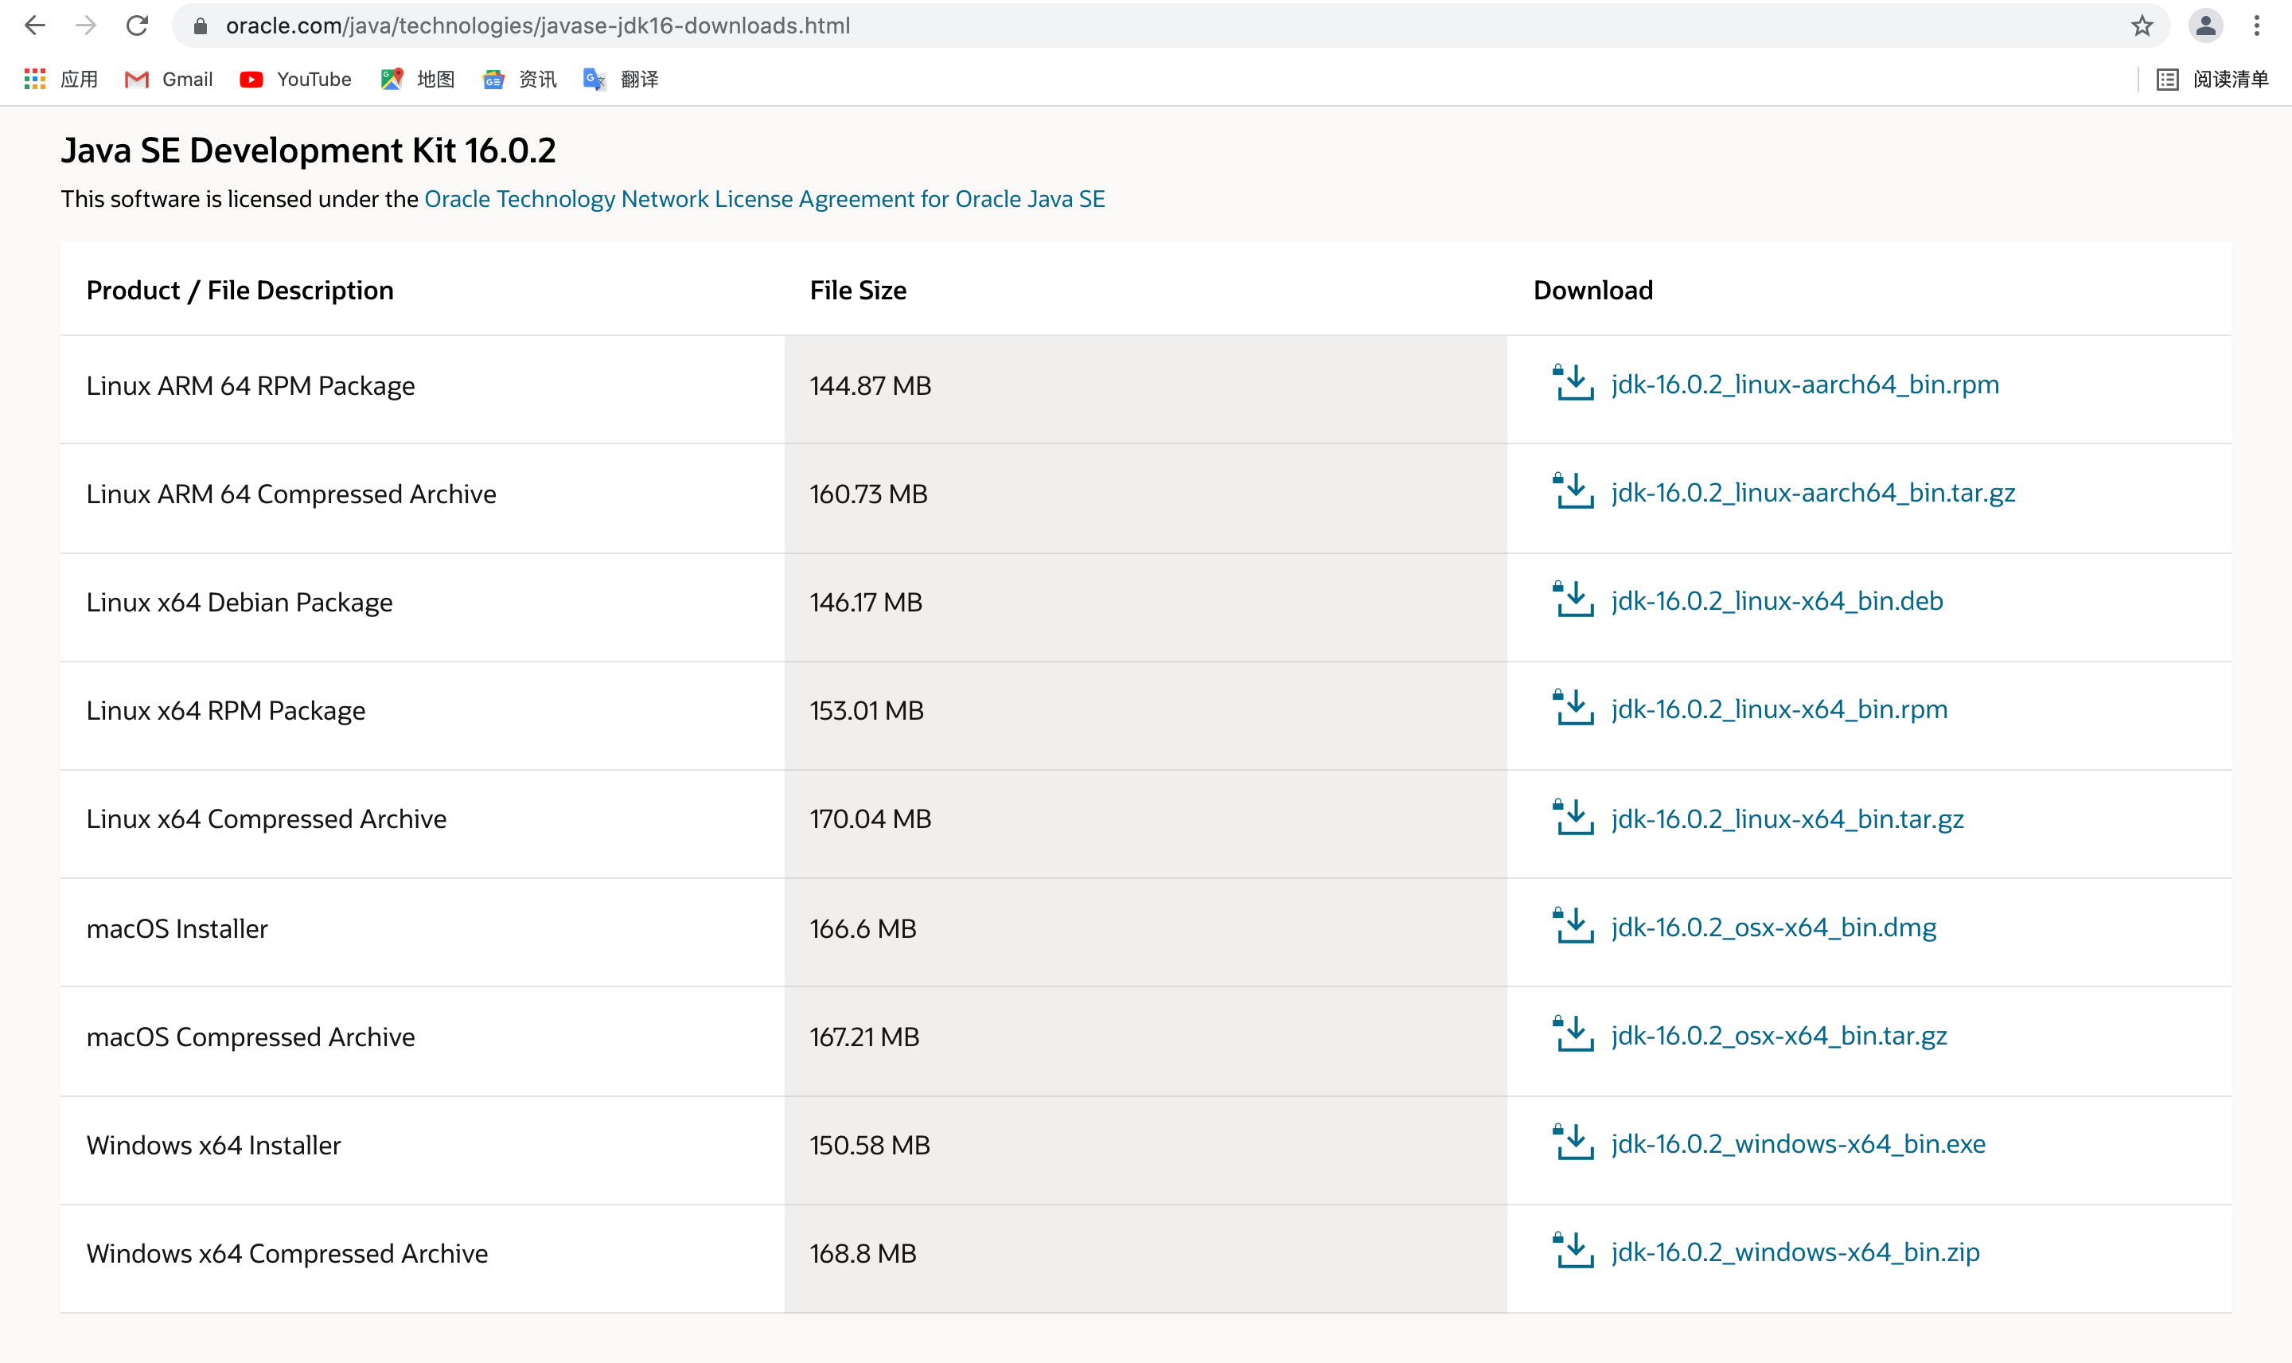Click download icon for linux-x64 rpm
The width and height of the screenshot is (2292, 1363).
coord(1573,708)
